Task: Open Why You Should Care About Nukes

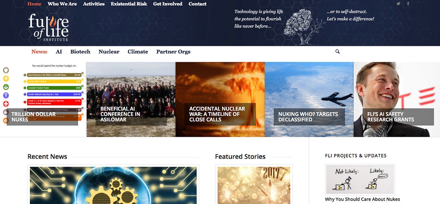Action: (362, 199)
